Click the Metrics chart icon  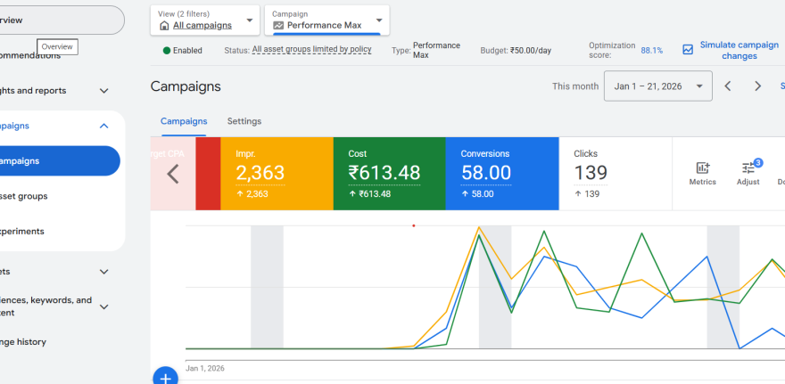702,168
